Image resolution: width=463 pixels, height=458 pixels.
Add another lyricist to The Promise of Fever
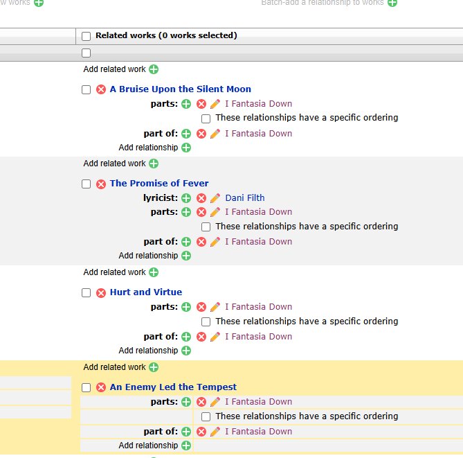point(186,198)
